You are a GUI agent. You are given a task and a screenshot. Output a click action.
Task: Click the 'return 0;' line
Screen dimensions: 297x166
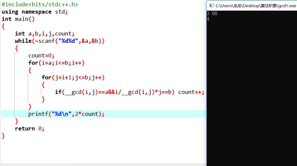[30, 129]
